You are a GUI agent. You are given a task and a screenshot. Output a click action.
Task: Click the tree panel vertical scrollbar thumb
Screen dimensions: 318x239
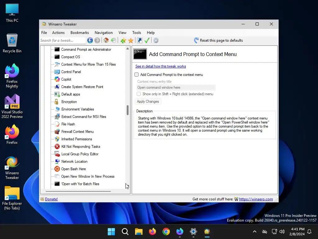click(x=128, y=110)
